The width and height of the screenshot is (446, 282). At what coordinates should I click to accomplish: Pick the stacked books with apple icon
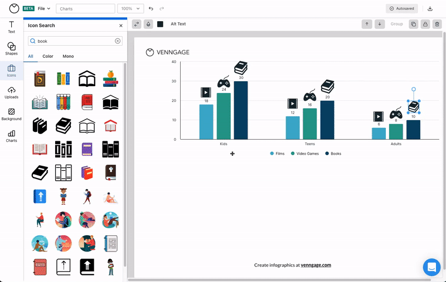[x=110, y=78]
